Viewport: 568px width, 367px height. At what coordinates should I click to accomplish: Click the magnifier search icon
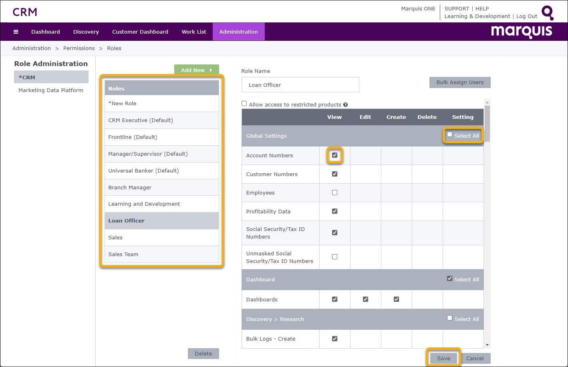pos(548,13)
